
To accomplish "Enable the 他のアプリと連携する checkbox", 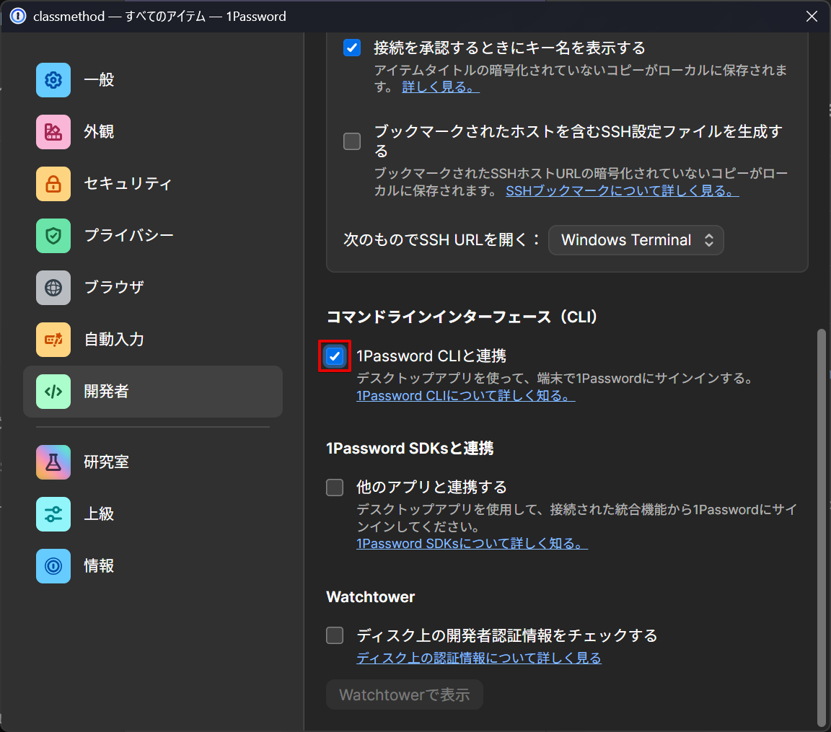I will (335, 488).
